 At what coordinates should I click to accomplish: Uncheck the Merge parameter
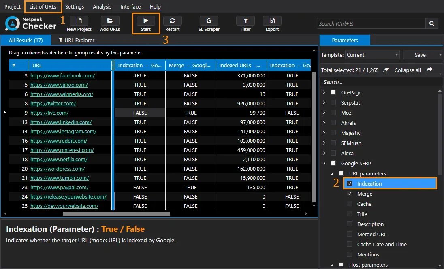(x=350, y=194)
